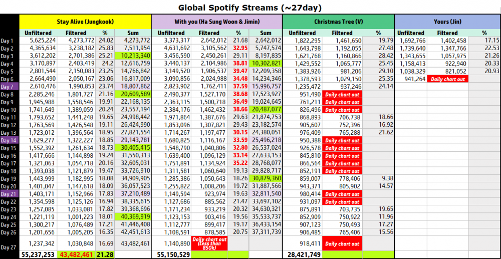Select lilac highlighted sum 15,996,757
Image resolution: width=501 pixels, height=259 pixels.
pyautogui.click(x=266, y=87)
